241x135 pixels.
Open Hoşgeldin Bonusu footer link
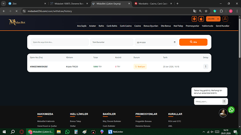144,121
